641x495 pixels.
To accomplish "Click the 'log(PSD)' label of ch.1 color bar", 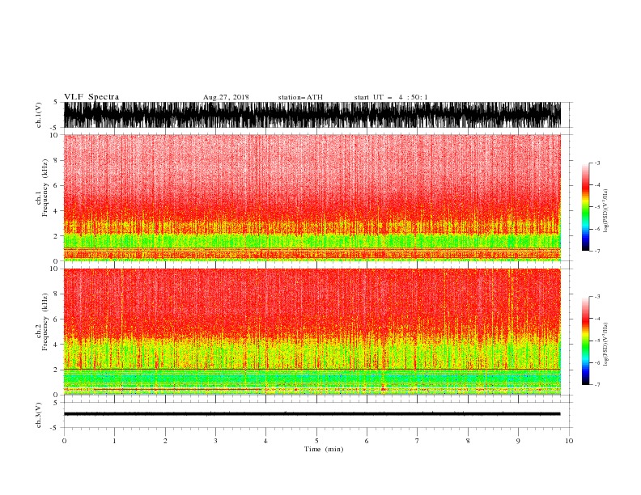I will coord(606,211).
